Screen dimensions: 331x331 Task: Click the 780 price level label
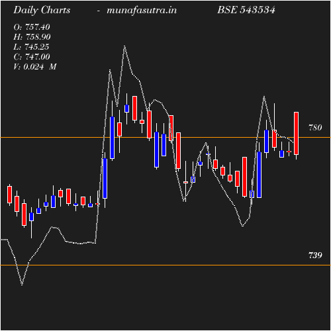(x=315, y=128)
